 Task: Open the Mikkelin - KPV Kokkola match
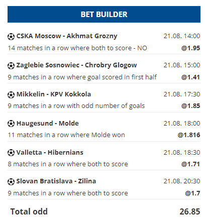tap(54, 94)
